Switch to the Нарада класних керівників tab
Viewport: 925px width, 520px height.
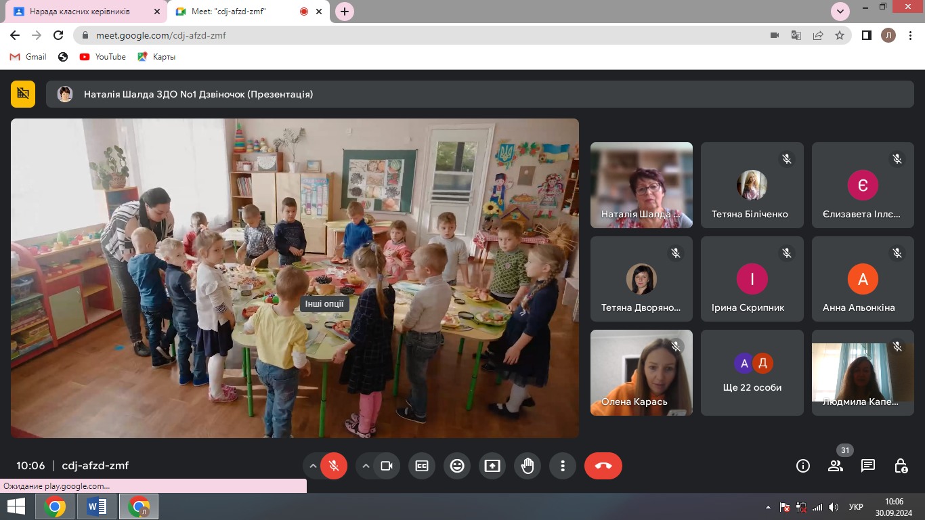point(85,12)
